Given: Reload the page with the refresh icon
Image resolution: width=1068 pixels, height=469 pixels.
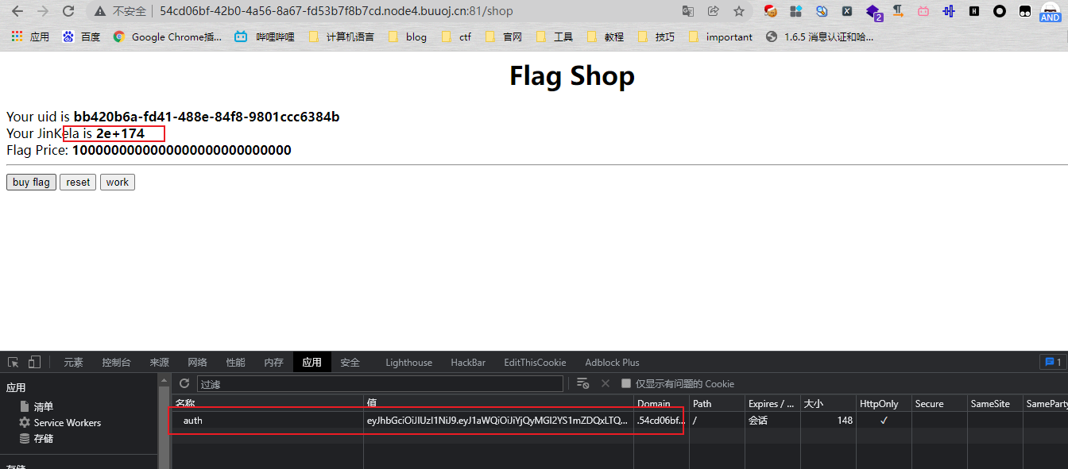Looking at the screenshot, I should tap(68, 11).
